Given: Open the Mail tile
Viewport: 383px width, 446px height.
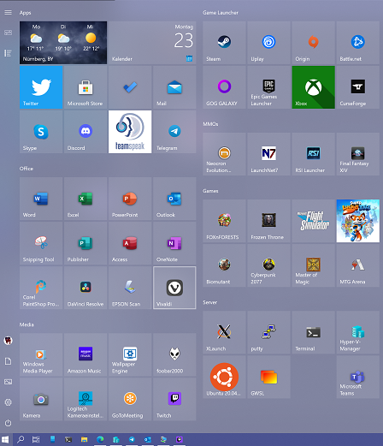Looking at the screenshot, I should (x=174, y=87).
